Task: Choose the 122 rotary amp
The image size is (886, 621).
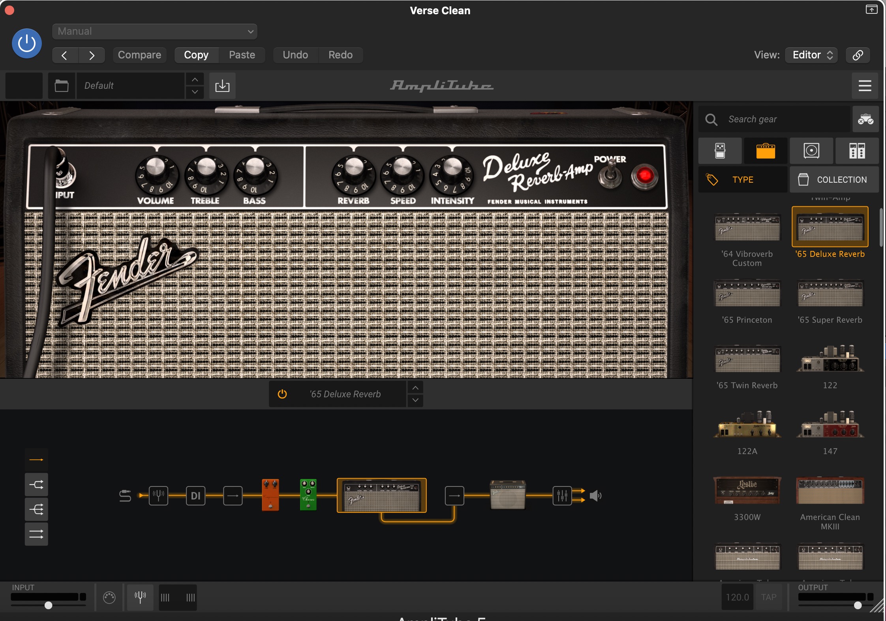Action: point(830,359)
